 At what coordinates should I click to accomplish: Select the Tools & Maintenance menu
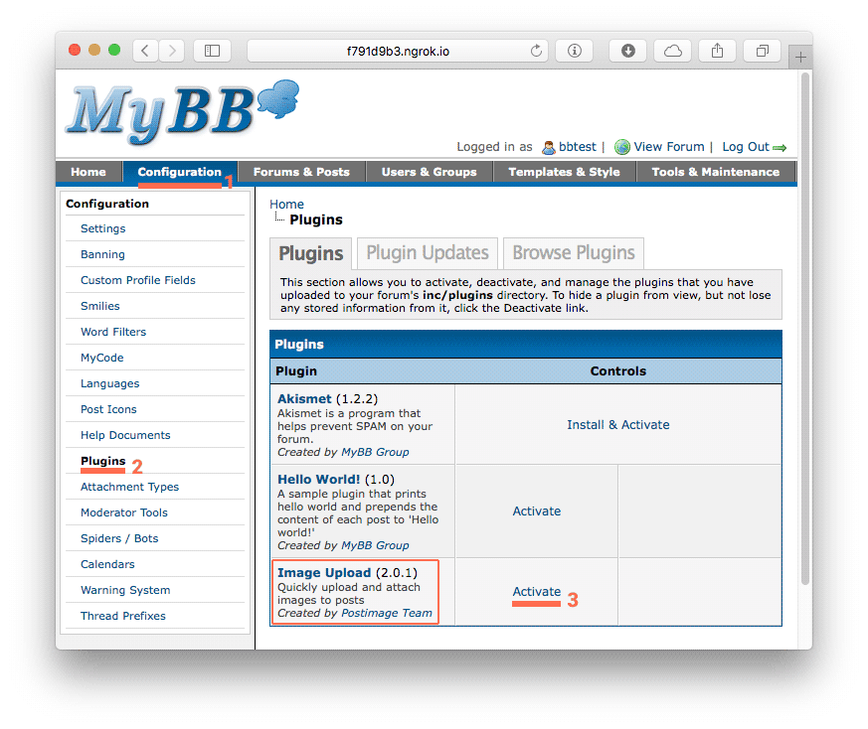(x=715, y=171)
